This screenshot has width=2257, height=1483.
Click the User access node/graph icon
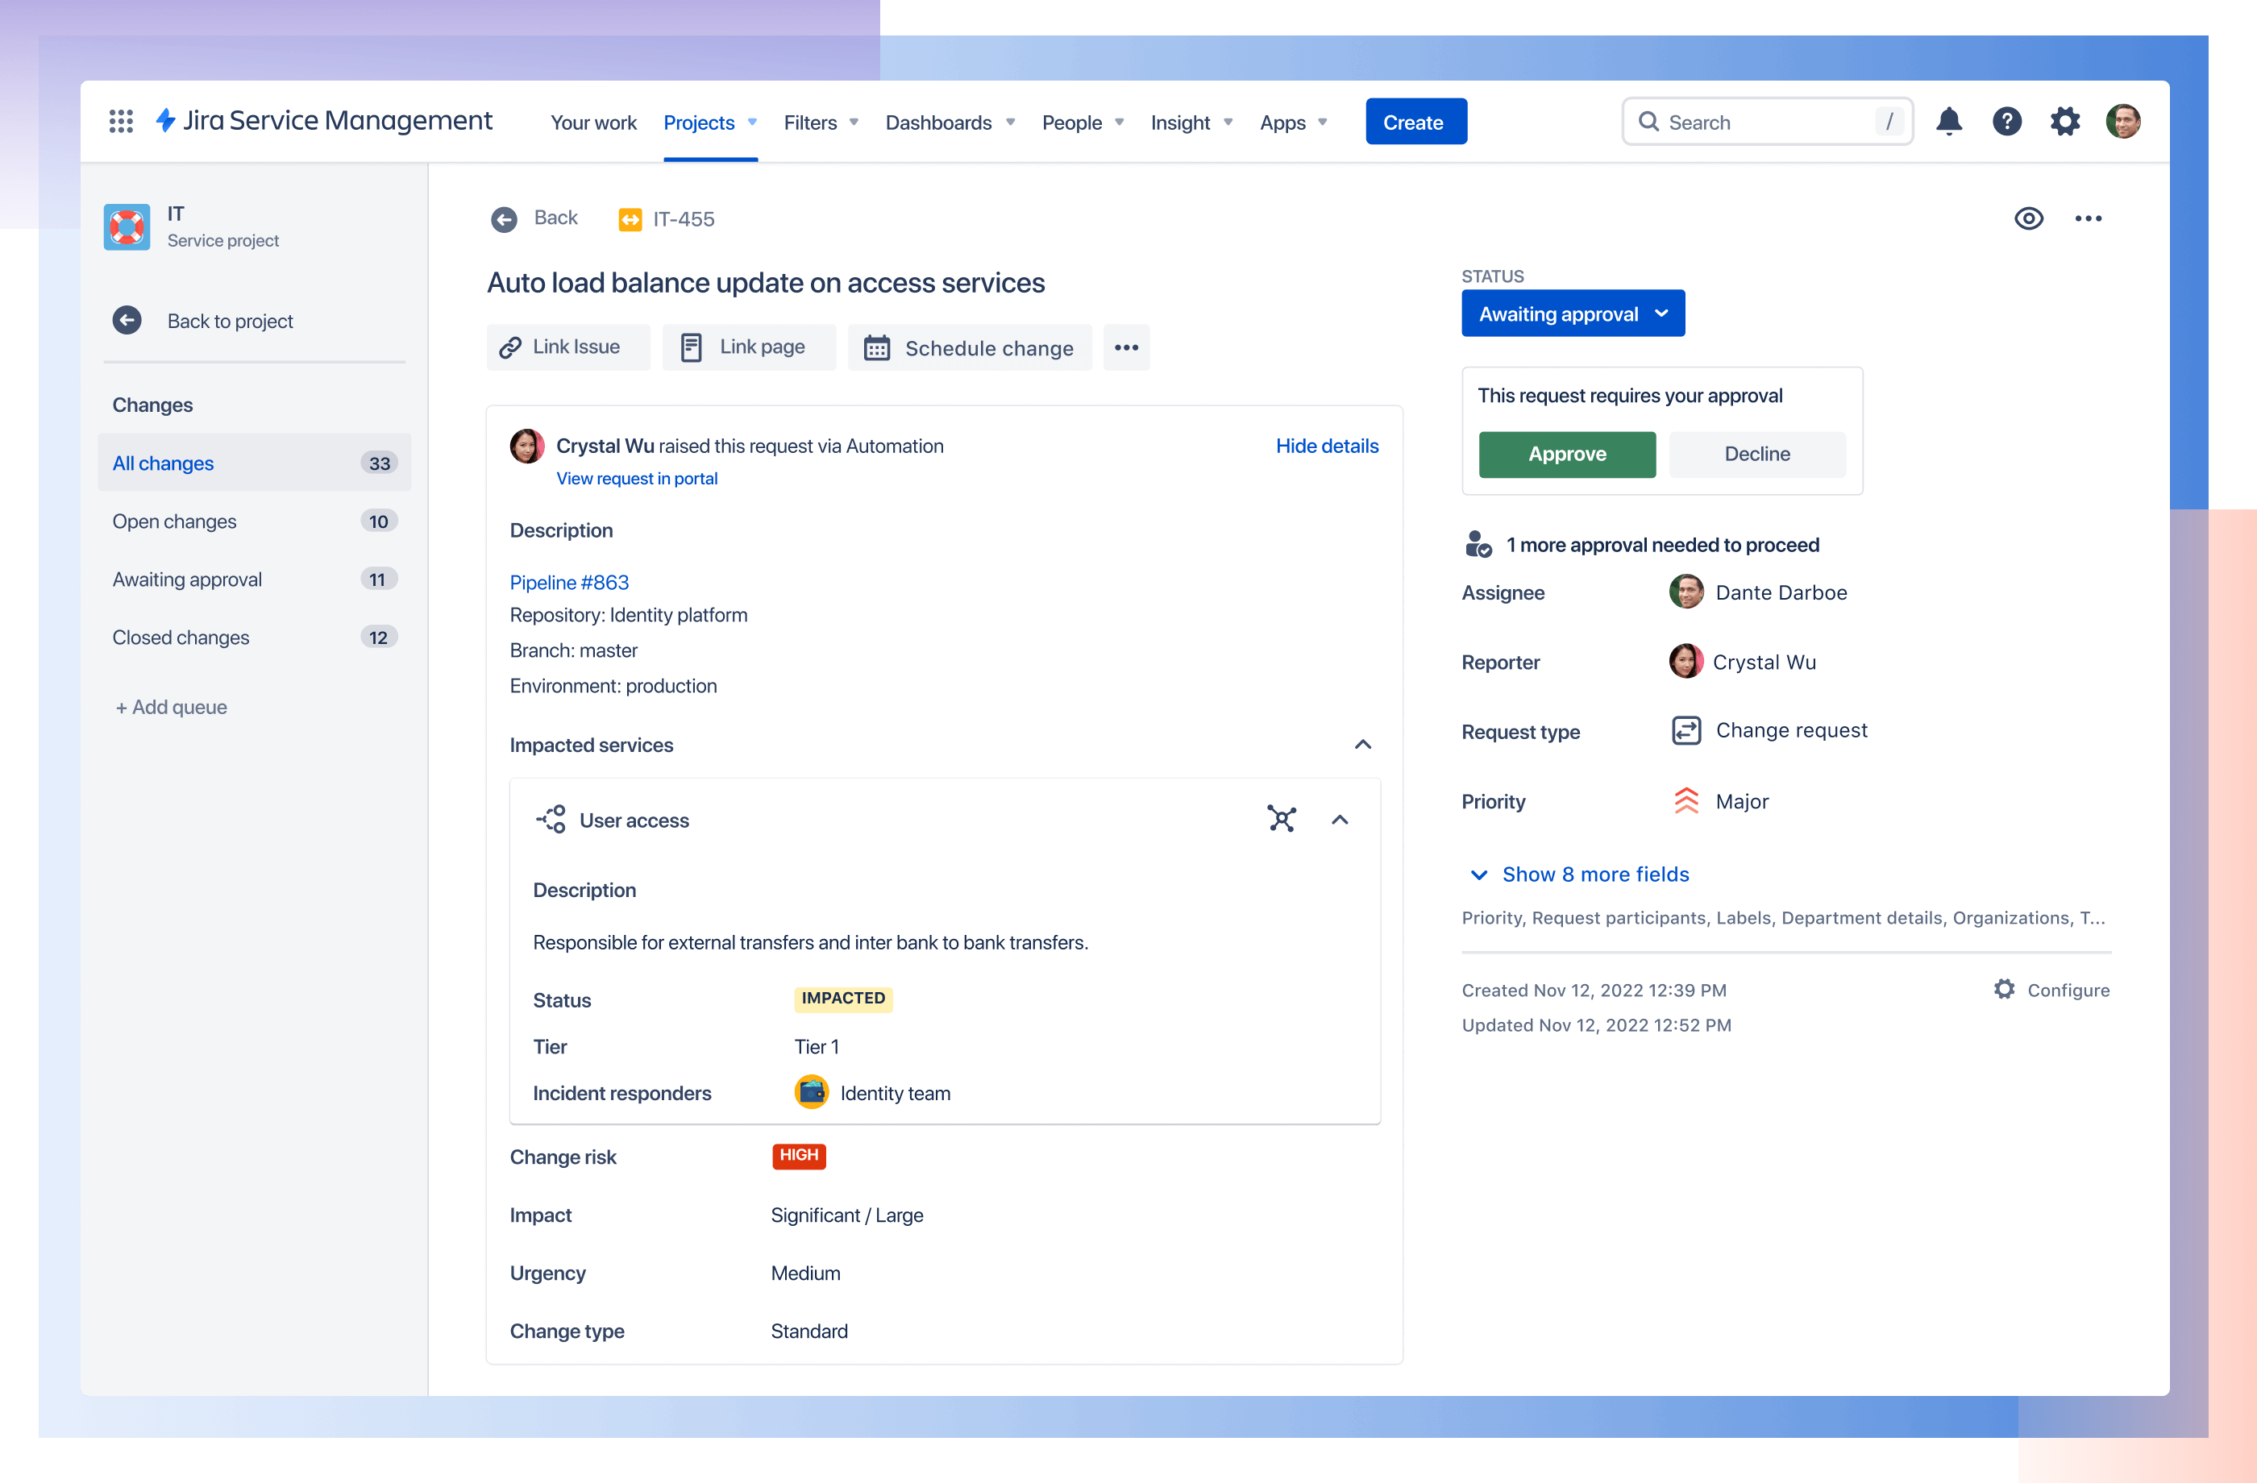tap(1282, 817)
